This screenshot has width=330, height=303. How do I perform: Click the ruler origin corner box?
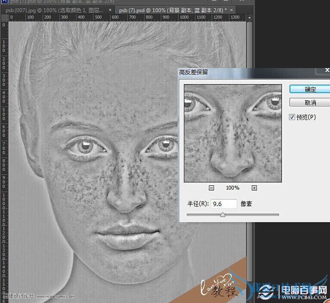[4, 17]
